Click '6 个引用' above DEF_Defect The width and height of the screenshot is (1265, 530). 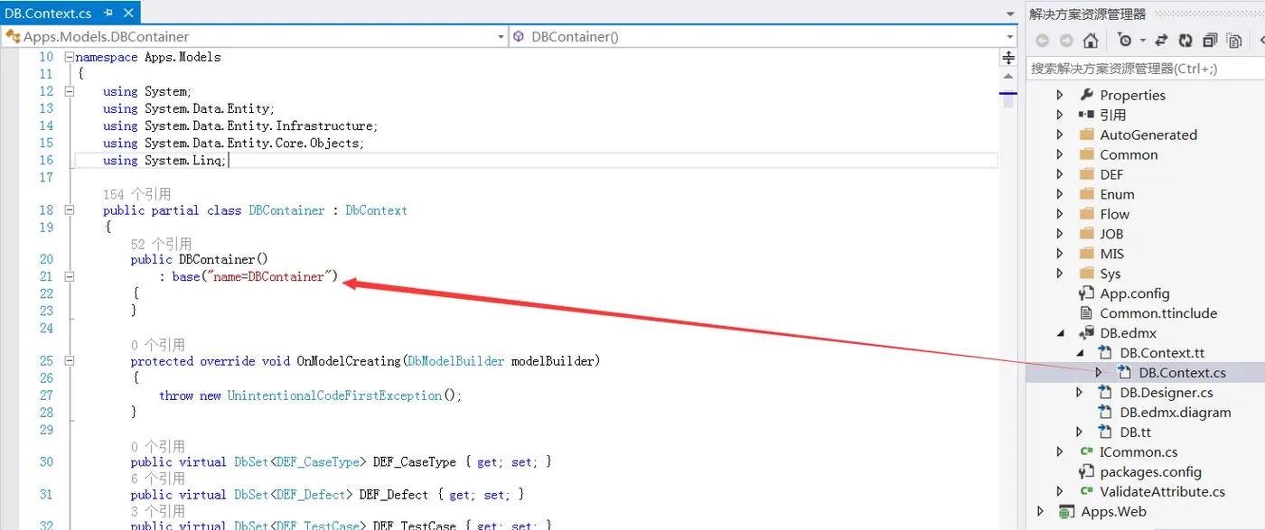[157, 479]
